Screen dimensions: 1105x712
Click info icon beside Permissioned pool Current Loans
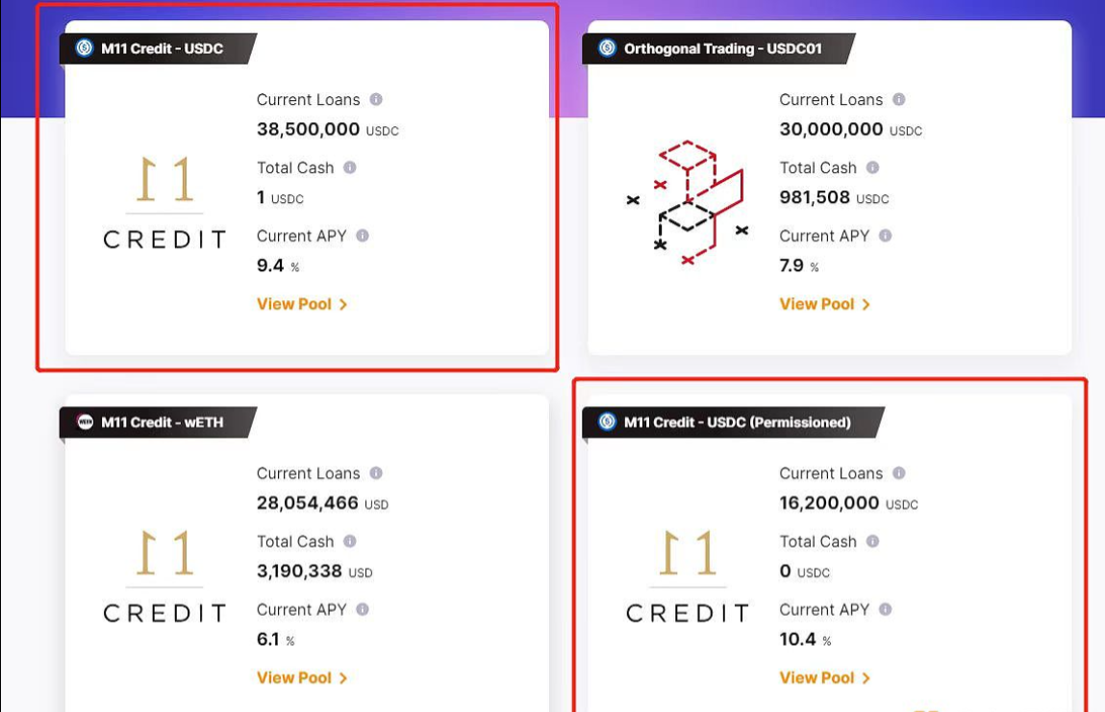click(x=899, y=473)
